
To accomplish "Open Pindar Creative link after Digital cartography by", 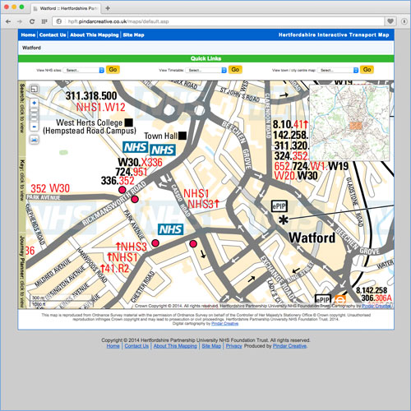I will [x=224, y=324].
